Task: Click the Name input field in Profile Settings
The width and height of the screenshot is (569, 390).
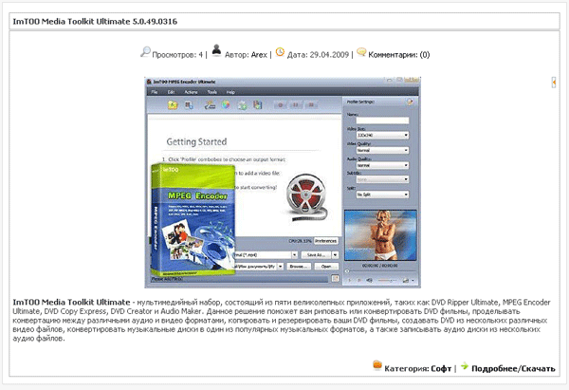Action: 382,121
